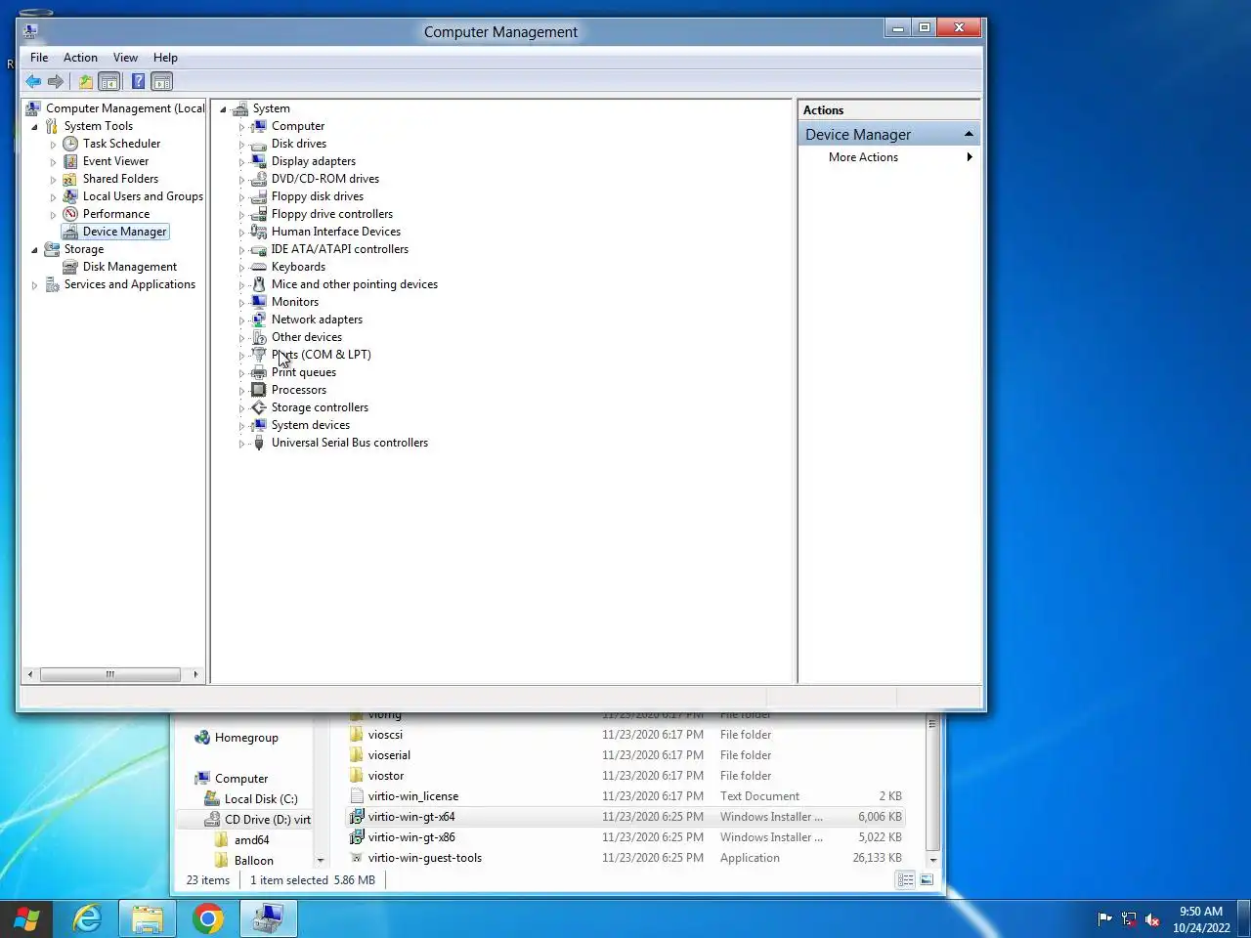Expand the System devices category
Viewport: 1251px width, 938px height.
241,426
